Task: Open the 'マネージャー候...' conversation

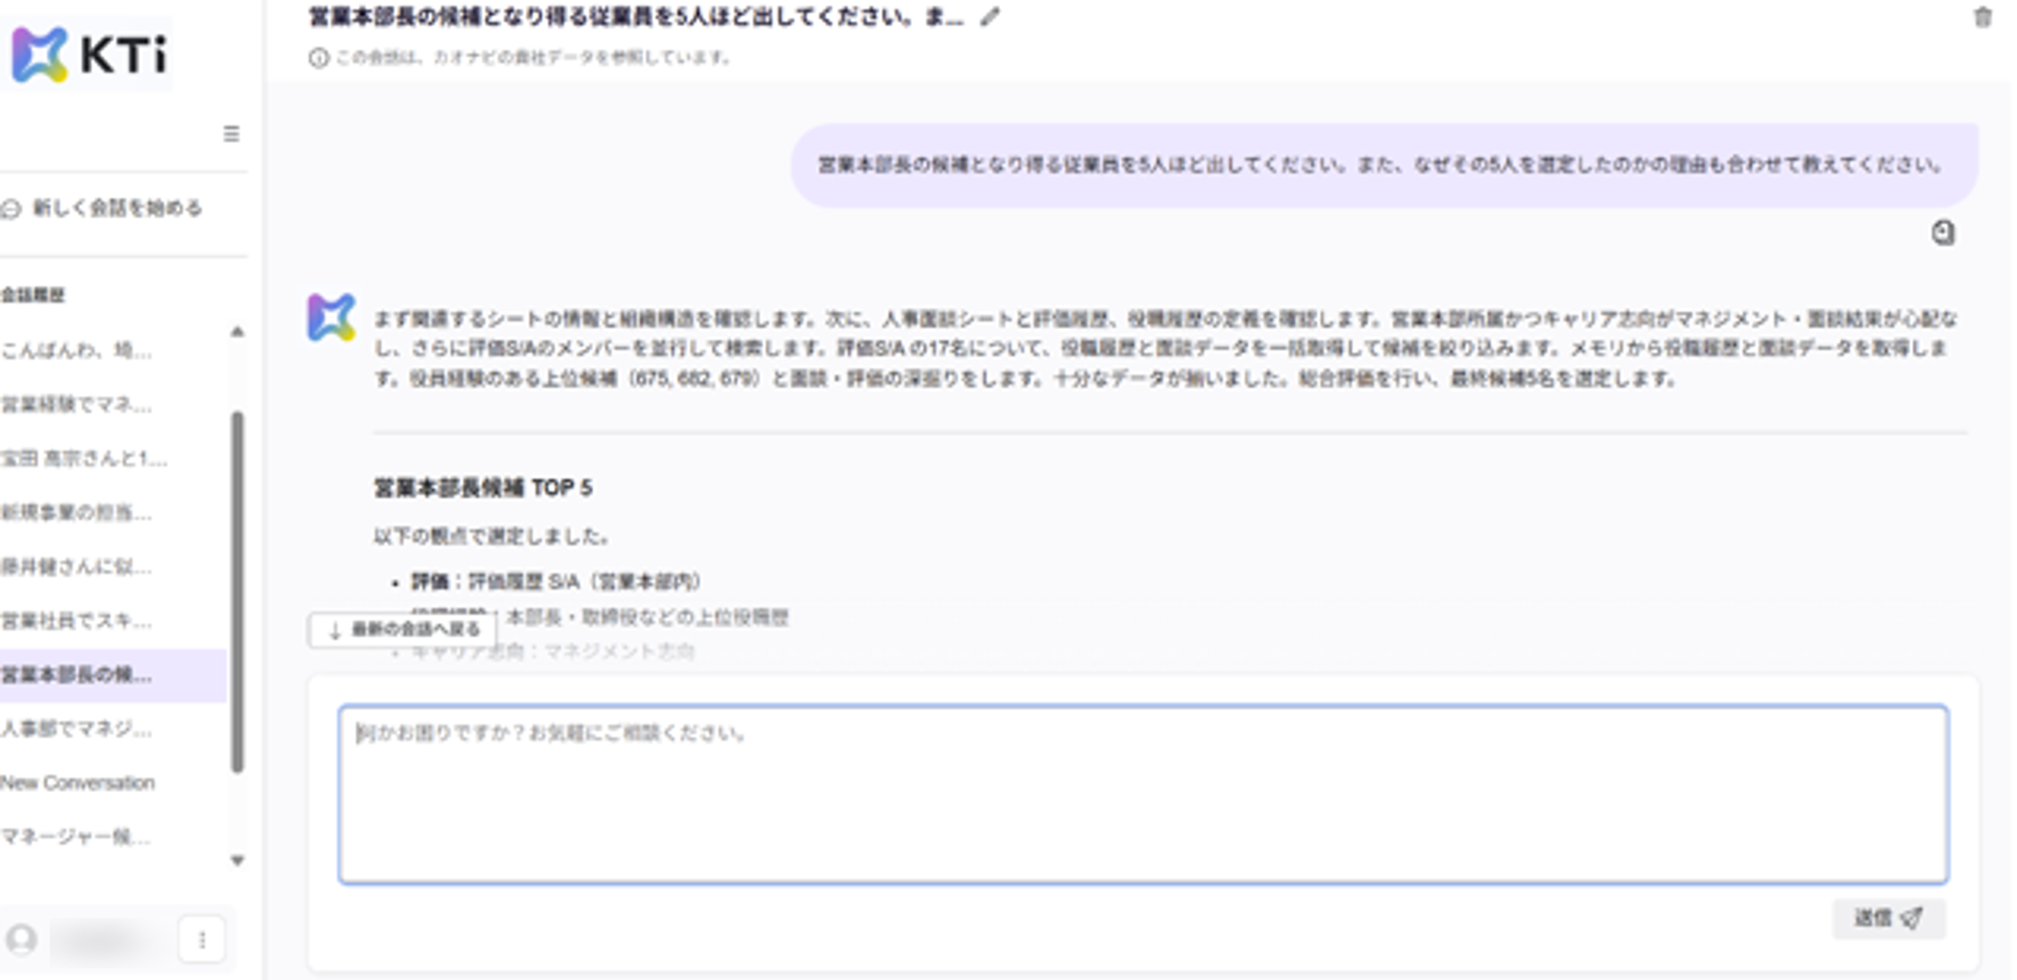Action: coord(77,837)
